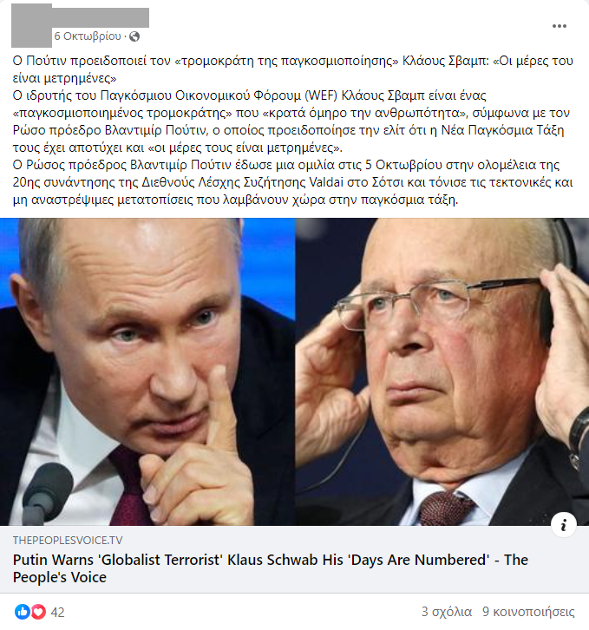589x630 pixels.
Task: Open the 'Putin Warns Globalist Terrorist' headline
Action: coord(271,568)
